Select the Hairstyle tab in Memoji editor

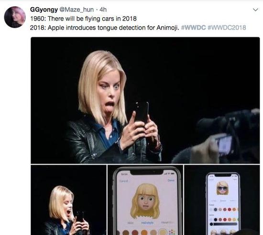click(x=147, y=223)
